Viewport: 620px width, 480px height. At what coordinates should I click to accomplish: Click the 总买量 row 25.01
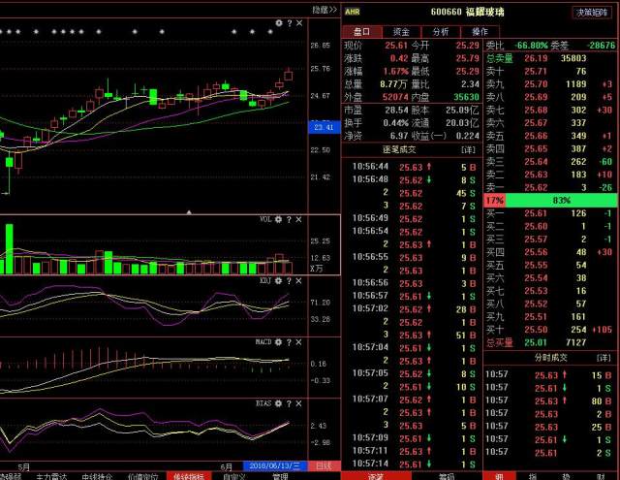(x=550, y=342)
